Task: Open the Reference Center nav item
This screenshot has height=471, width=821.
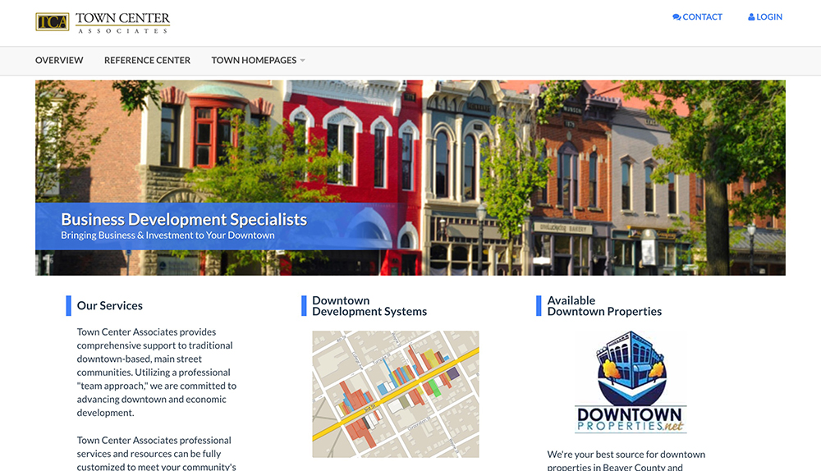Action: (147, 61)
